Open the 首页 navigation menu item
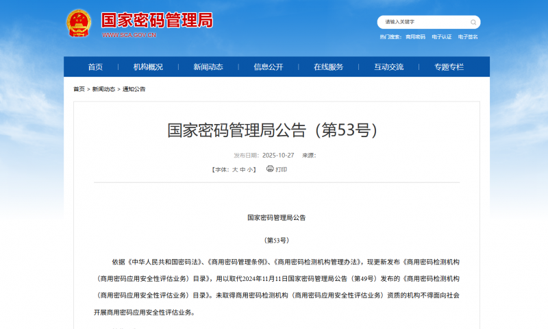548x329 pixels. point(95,66)
